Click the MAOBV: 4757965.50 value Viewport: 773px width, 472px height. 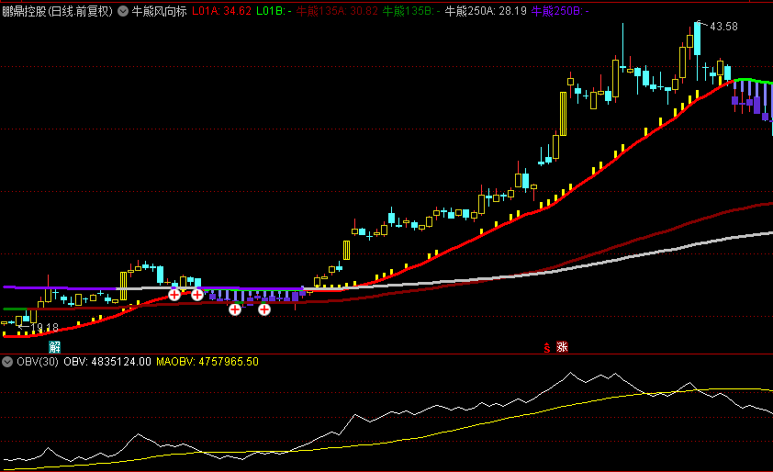207,362
